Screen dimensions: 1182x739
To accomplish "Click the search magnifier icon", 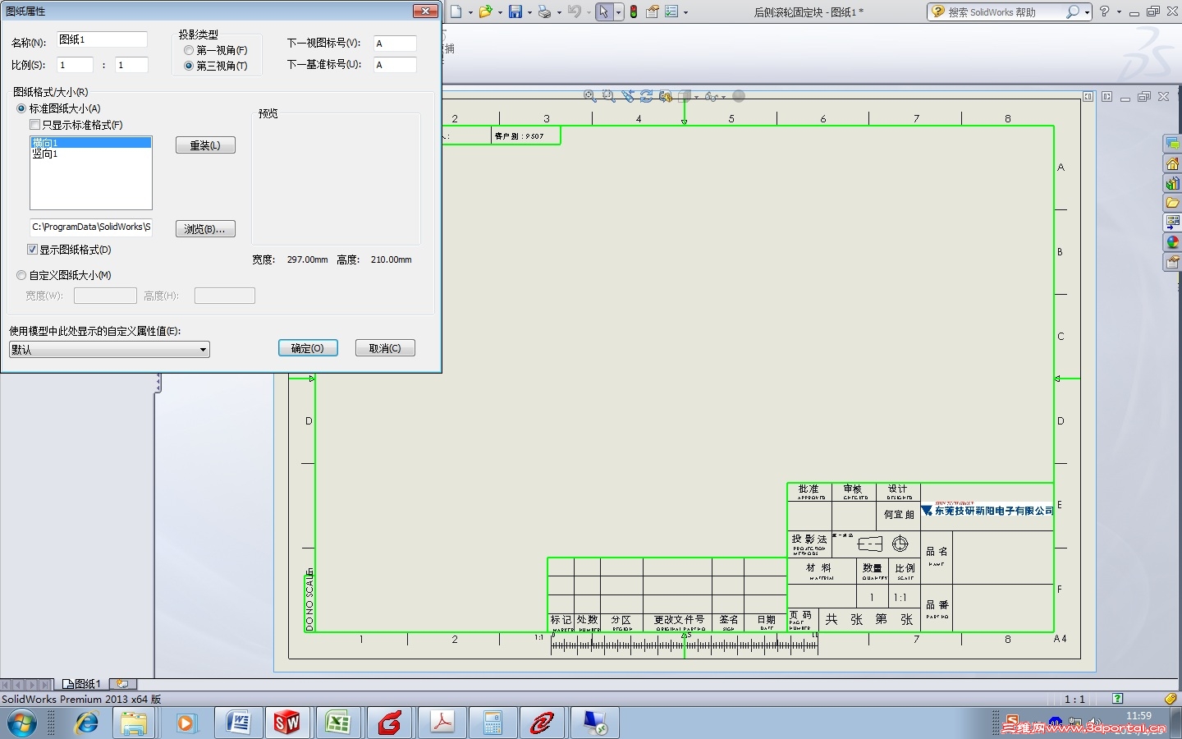I will [x=1072, y=11].
